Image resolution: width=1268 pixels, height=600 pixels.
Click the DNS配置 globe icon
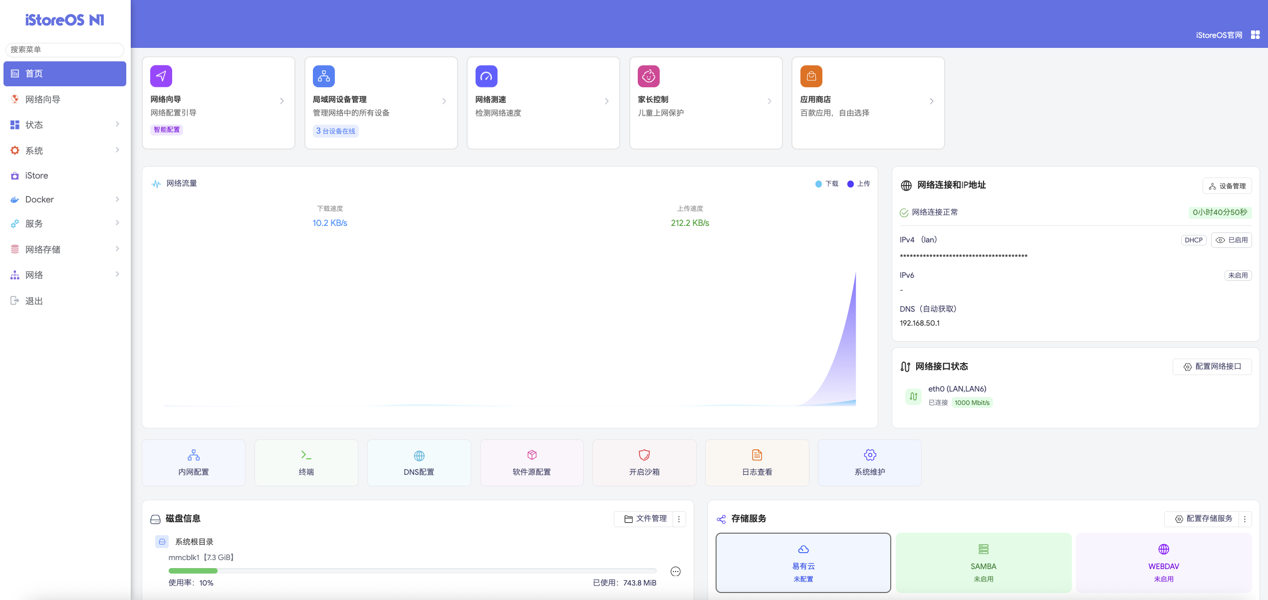(x=419, y=455)
